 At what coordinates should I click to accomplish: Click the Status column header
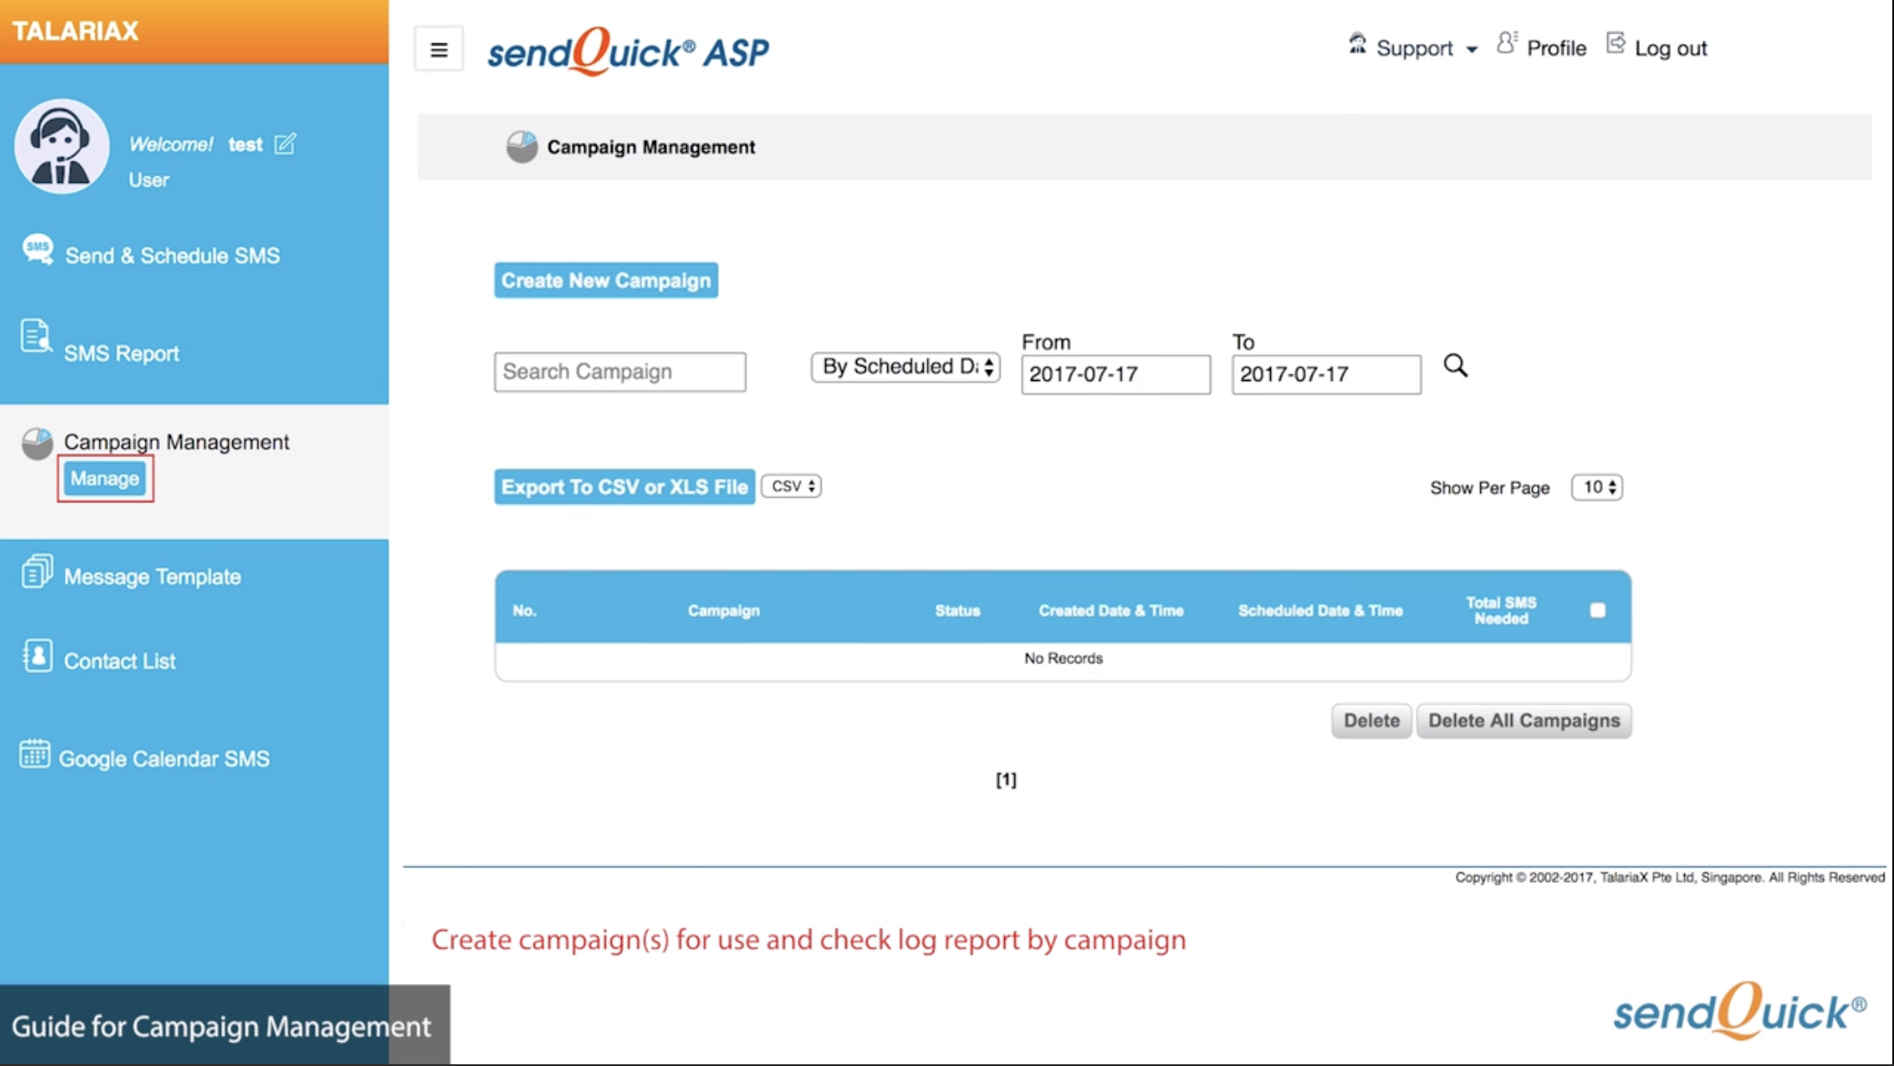(957, 611)
